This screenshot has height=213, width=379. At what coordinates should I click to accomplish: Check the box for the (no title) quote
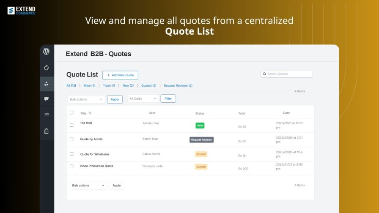(71, 125)
